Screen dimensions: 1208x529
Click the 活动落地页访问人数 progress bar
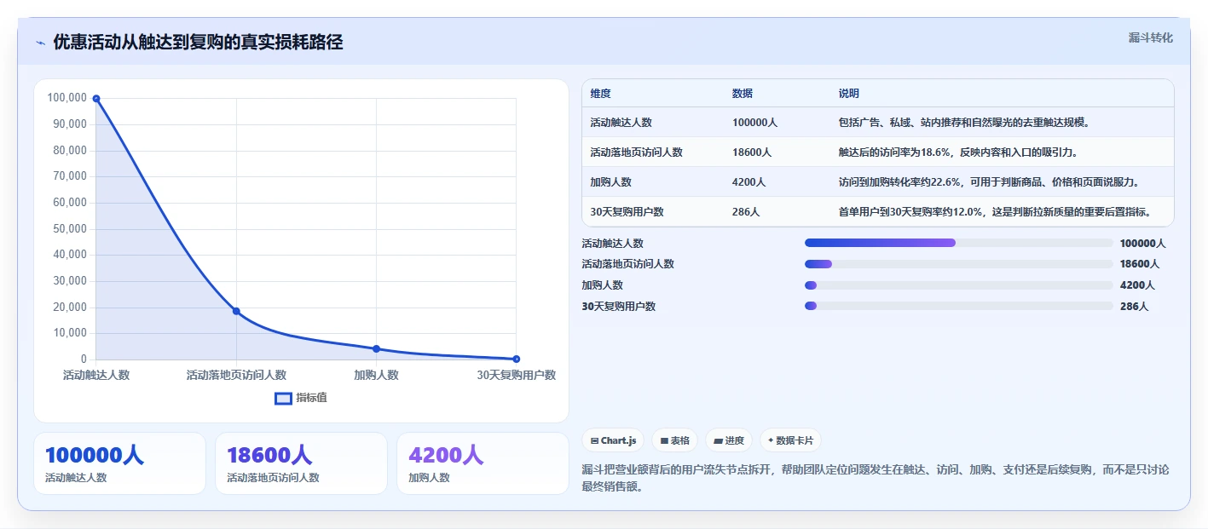(958, 264)
